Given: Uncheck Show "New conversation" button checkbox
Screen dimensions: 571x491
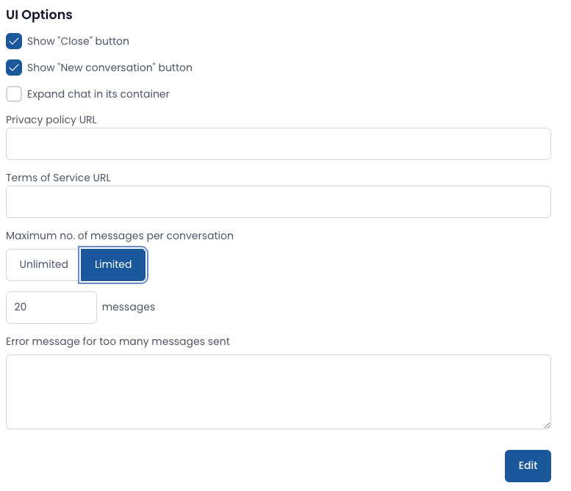Looking at the screenshot, I should pyautogui.click(x=14, y=68).
